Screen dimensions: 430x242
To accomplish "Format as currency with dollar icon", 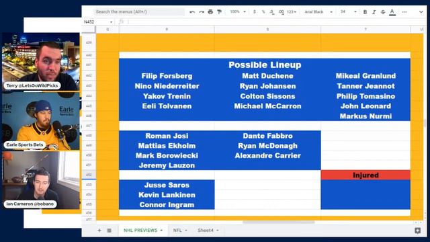I will click(x=255, y=12).
